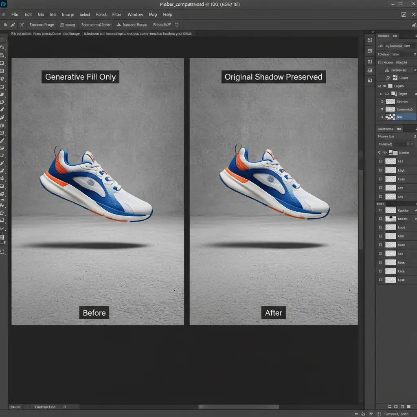Viewport: 417px width, 417px height.
Task: Toggle checkbox of the last layer in list
Action: tap(381, 280)
